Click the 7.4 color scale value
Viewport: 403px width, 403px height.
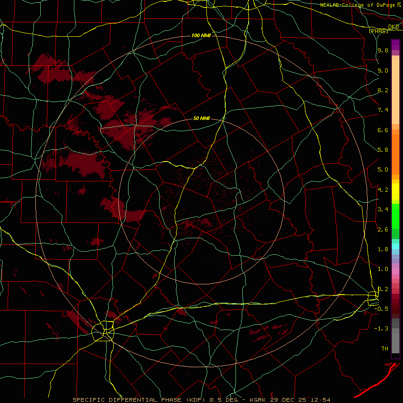coord(383,110)
